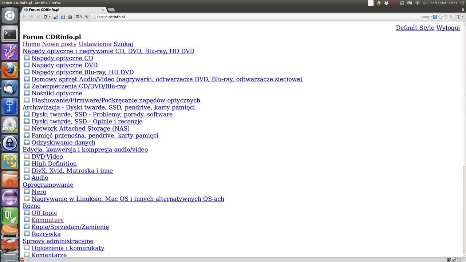Viewport: 466px width, 262px height.
Task: Click the Wyloguj logout link
Action: pos(448,28)
